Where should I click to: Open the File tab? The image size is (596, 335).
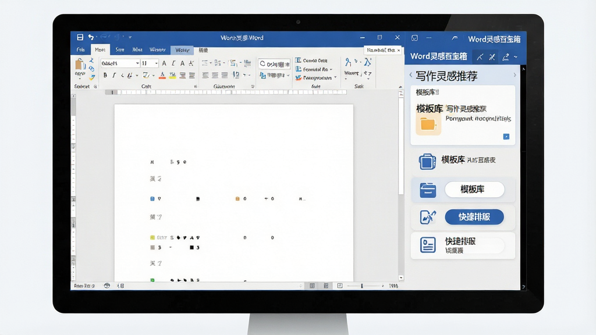click(x=80, y=50)
